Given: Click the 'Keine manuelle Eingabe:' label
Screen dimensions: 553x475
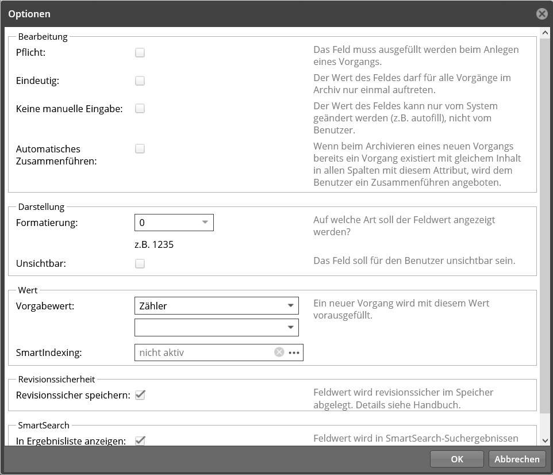Looking at the screenshot, I should click(69, 109).
